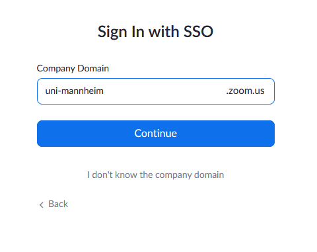Image resolution: width=317 pixels, height=252 pixels.
Task: Return to previous screen via Back
Action: [x=53, y=204]
